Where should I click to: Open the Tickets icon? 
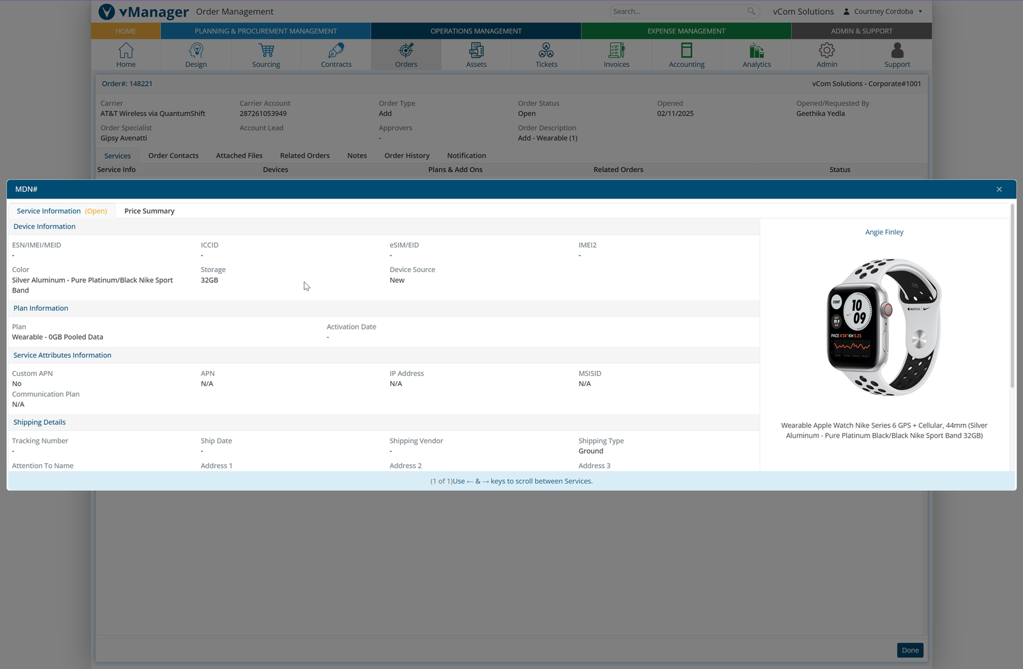tap(546, 50)
